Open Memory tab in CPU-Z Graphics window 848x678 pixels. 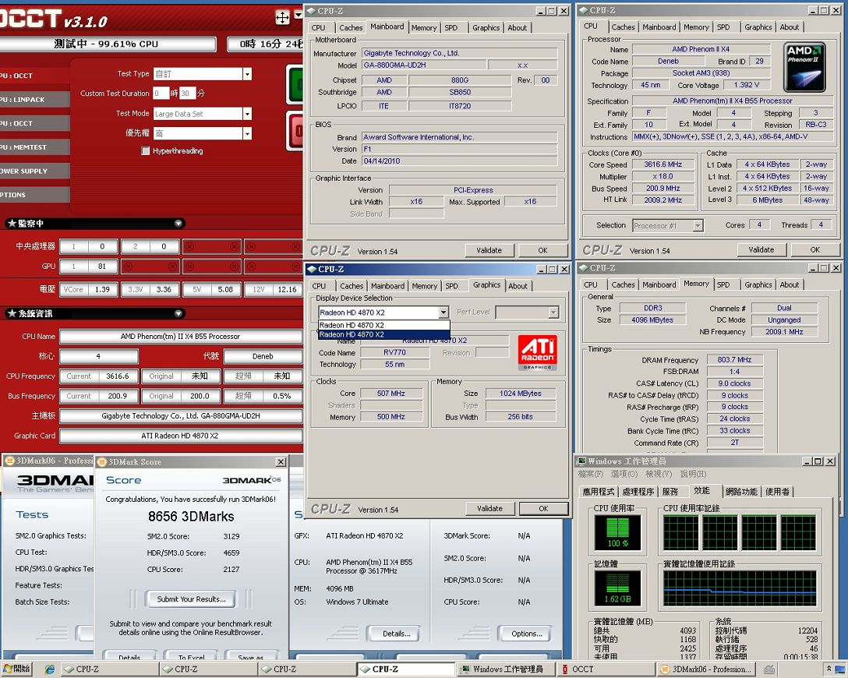(424, 286)
